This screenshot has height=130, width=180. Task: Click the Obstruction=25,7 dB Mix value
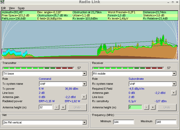tap(53, 15)
